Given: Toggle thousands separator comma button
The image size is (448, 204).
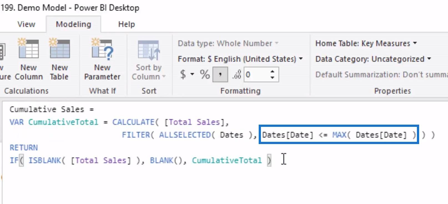Looking at the screenshot, I should (220, 74).
